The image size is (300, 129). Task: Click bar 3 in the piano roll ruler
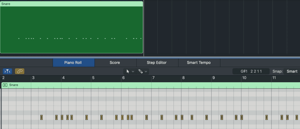point(33,78)
